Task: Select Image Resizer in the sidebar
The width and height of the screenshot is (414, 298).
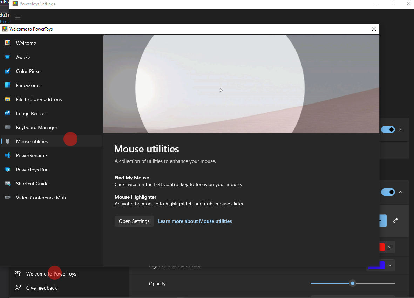Action: [x=51, y=113]
